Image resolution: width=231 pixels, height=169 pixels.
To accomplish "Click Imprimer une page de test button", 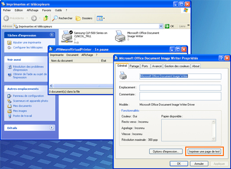I will pos(204,152).
